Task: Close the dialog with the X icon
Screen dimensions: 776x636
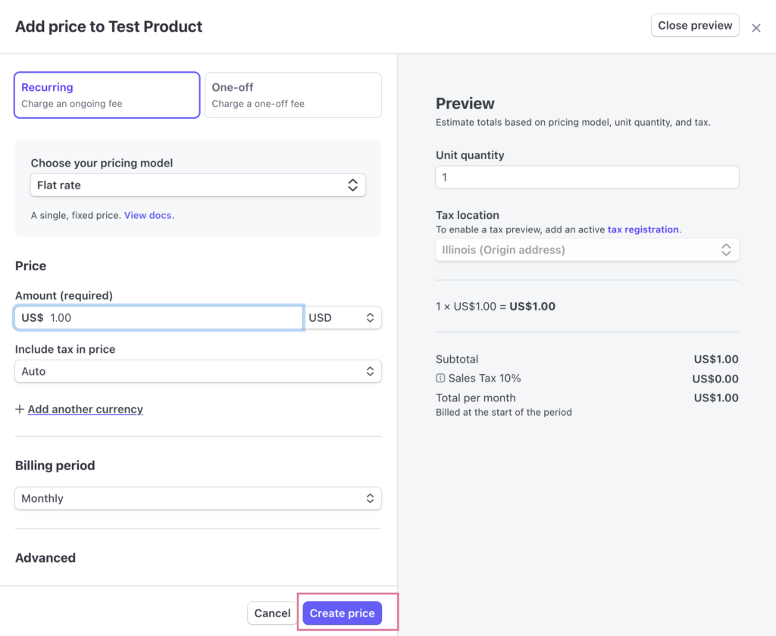Action: point(756,28)
